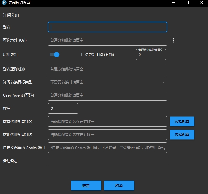Screen dimensions: 208x194
Task: Cancel the dialog with 取消 button
Action: [119, 185]
